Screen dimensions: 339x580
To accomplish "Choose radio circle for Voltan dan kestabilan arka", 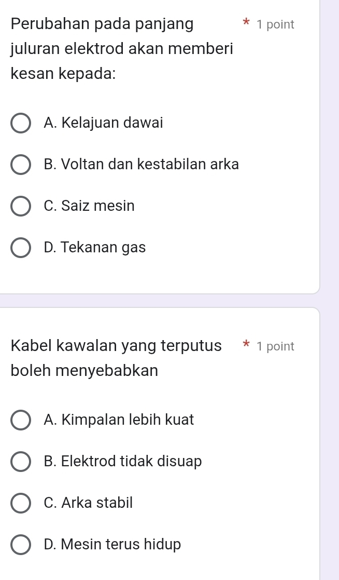I will tap(21, 165).
